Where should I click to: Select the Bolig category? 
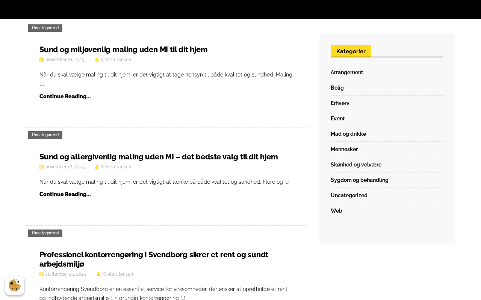[x=337, y=88]
